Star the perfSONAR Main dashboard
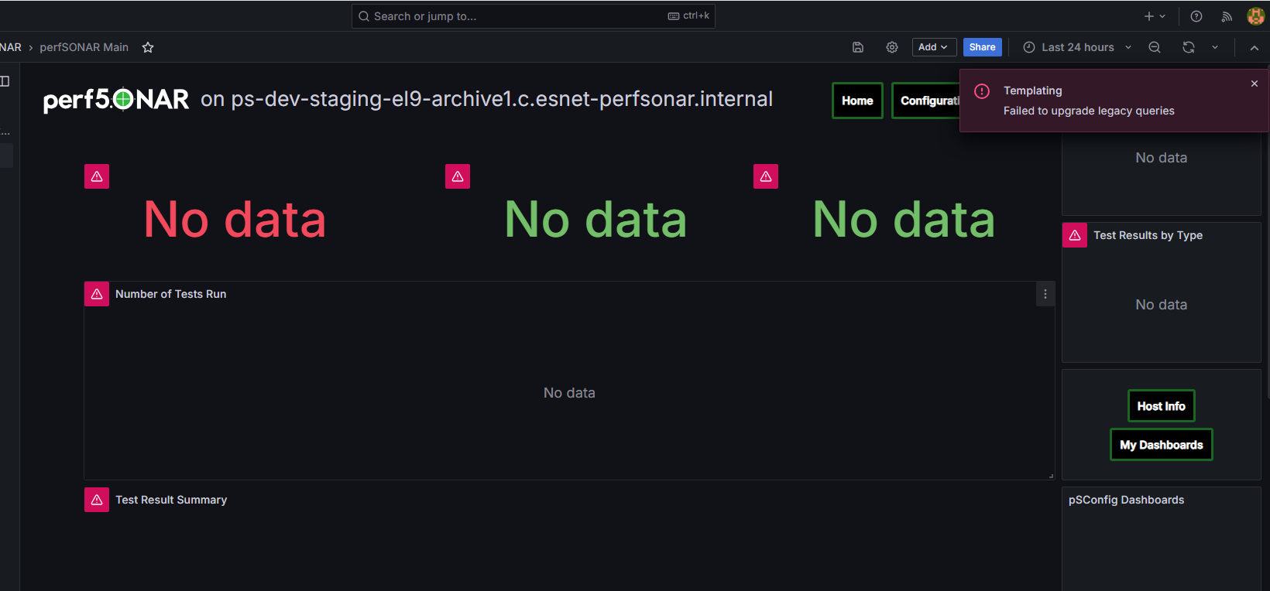 point(148,47)
